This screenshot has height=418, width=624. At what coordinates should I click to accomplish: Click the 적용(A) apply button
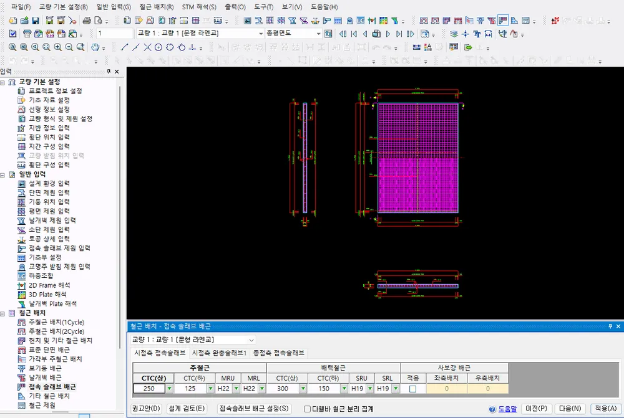[x=606, y=409]
